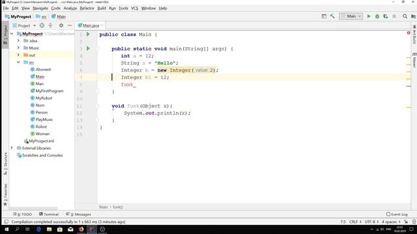Click the Windows taskbar search icon
This screenshot has height=234, width=417.
click(18, 229)
